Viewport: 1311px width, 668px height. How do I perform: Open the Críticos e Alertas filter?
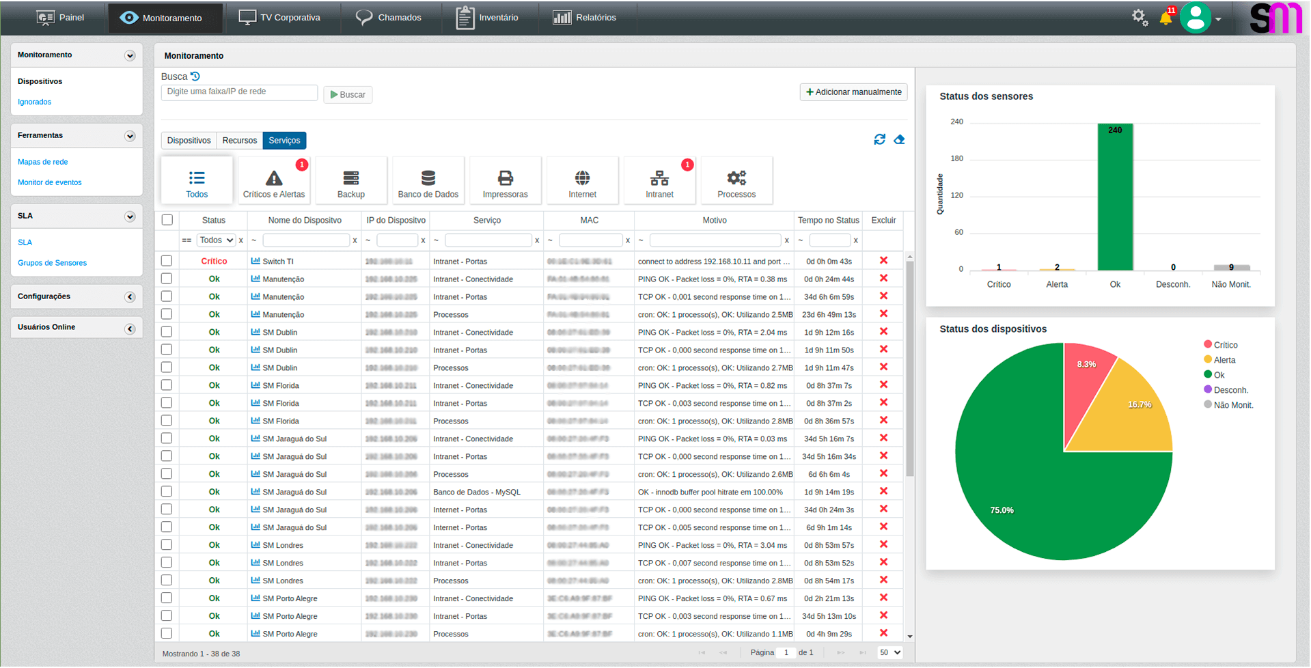click(274, 181)
